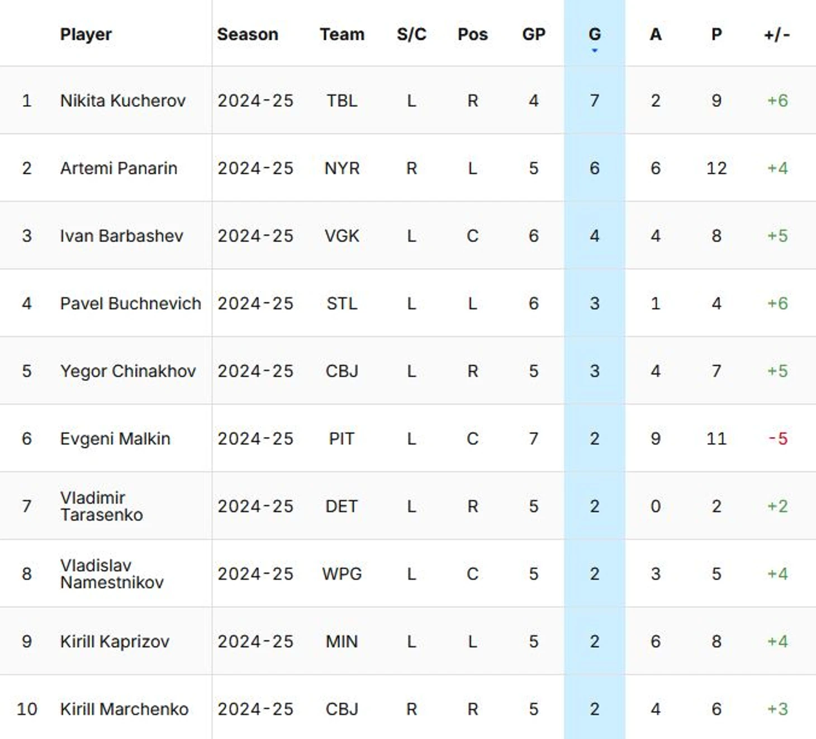Select Kirill Marchenko name link
816x739 pixels.
[124, 709]
